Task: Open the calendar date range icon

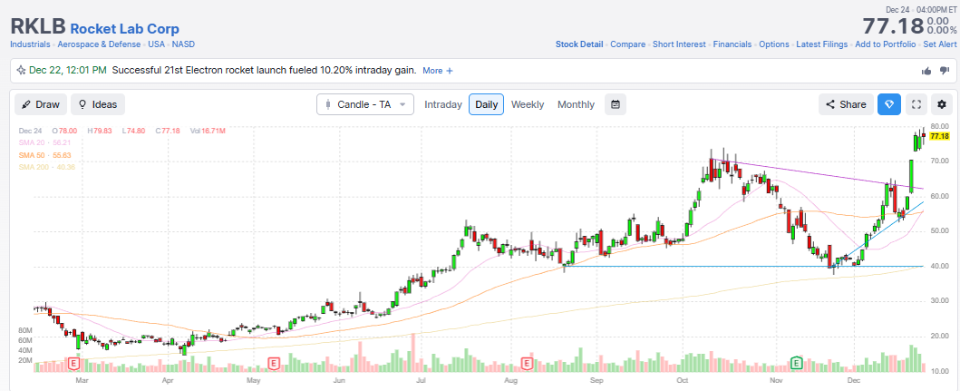Action: 616,104
